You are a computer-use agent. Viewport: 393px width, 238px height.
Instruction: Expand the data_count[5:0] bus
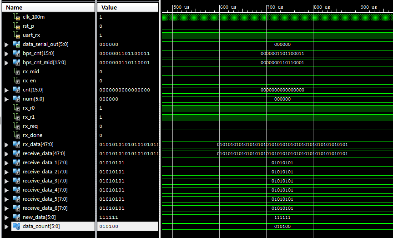pyautogui.click(x=6, y=226)
